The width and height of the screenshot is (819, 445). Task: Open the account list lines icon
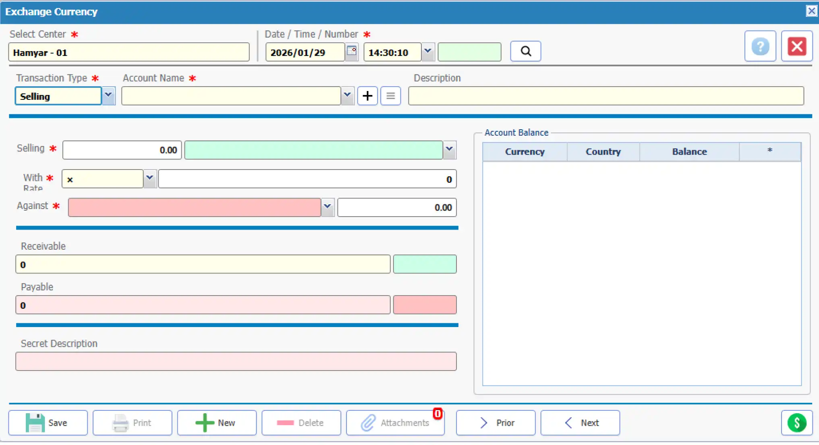point(390,96)
